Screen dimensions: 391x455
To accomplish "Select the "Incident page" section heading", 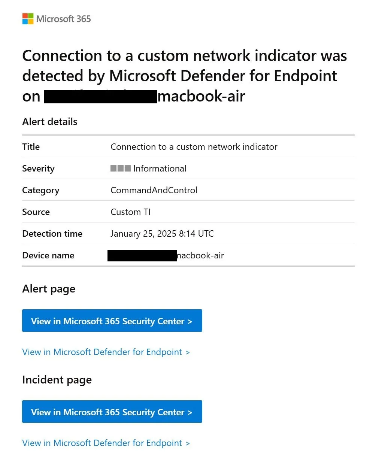I will point(57,380).
